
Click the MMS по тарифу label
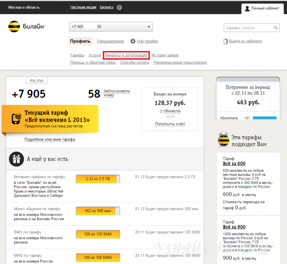tap(28, 255)
